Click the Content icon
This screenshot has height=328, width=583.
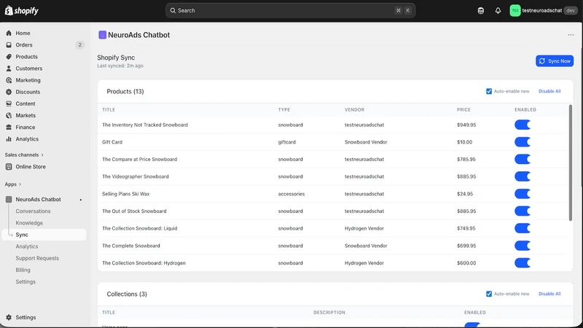coord(9,104)
